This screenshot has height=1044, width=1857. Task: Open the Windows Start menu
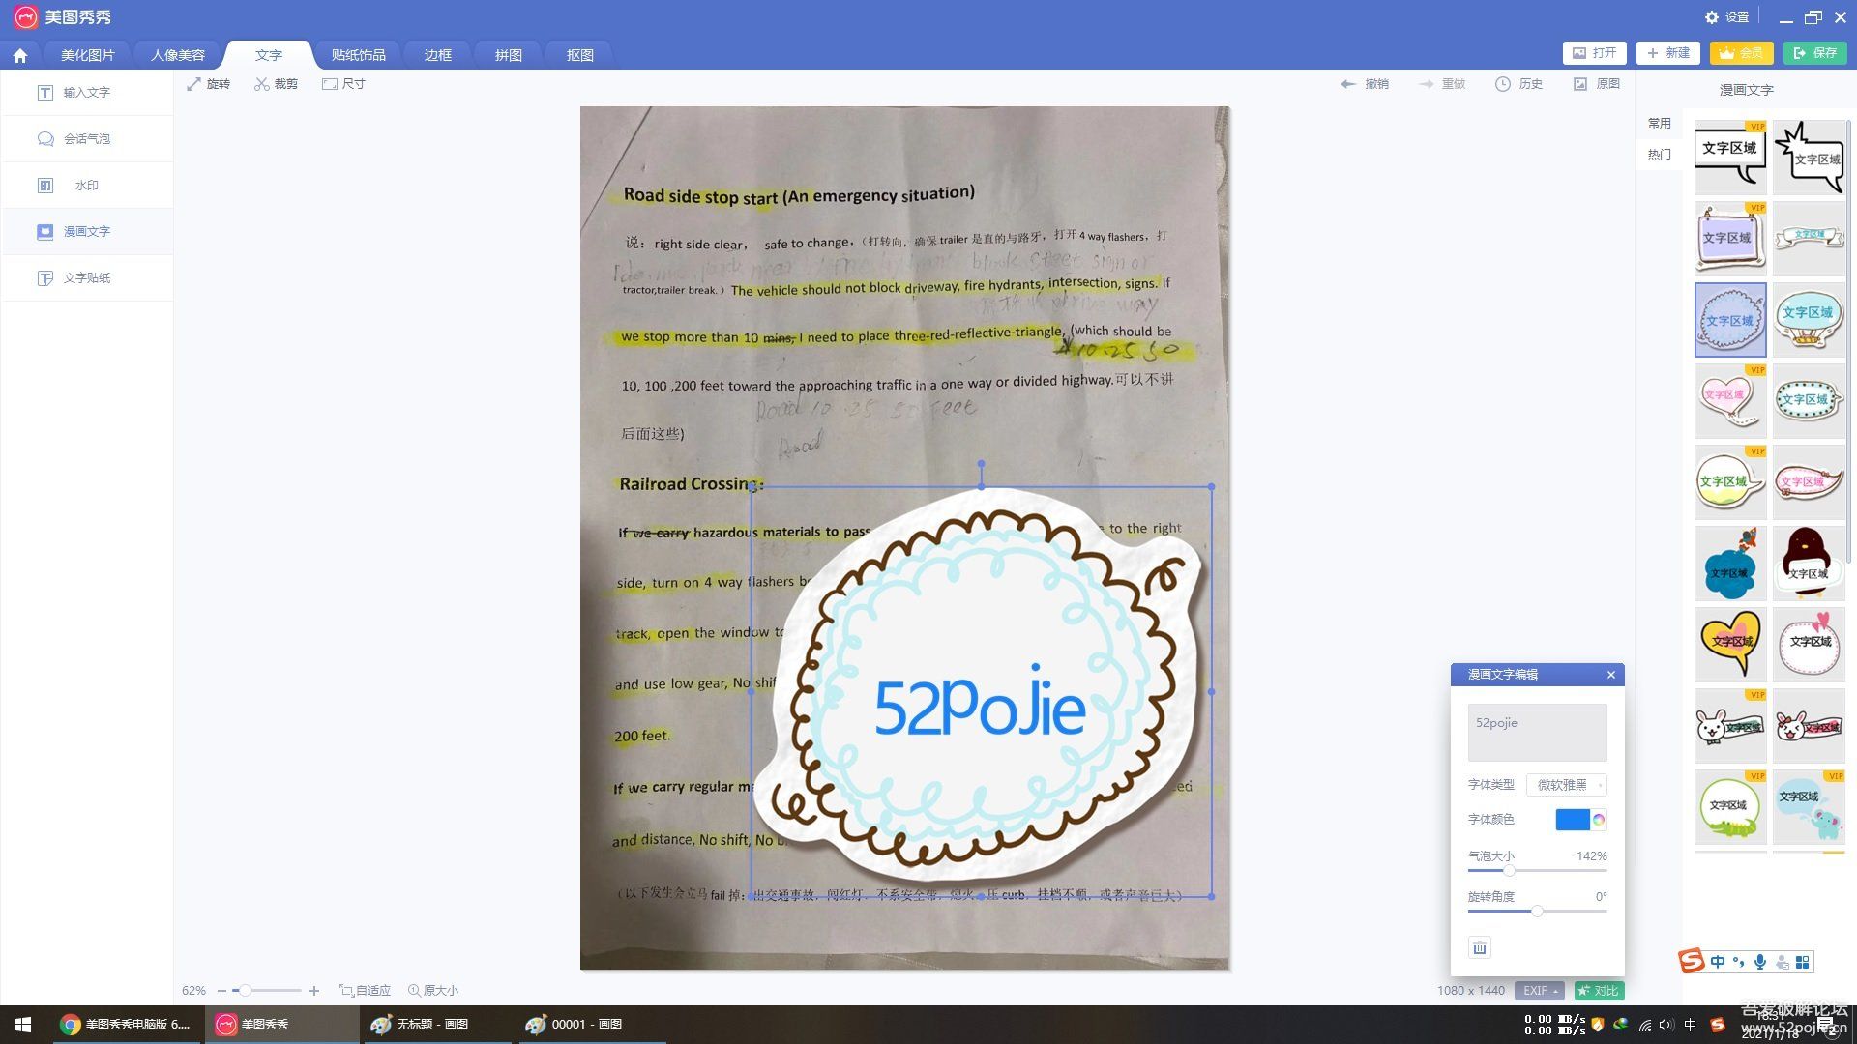coord(23,1025)
